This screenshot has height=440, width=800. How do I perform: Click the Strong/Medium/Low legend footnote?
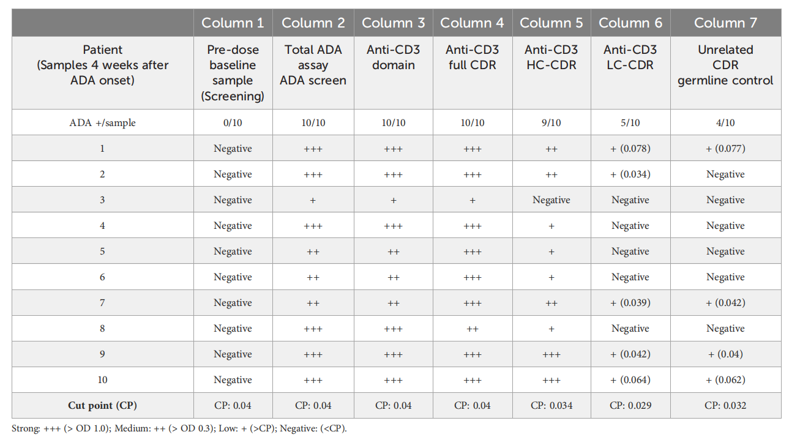[x=179, y=428]
